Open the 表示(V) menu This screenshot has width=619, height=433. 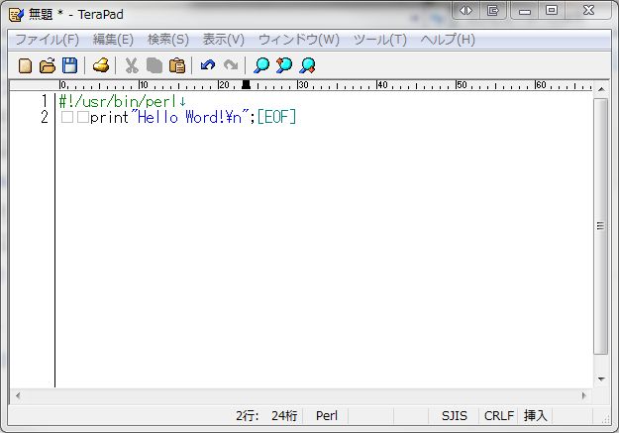coord(224,40)
